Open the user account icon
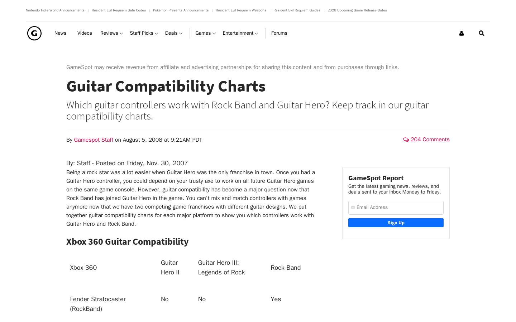The image size is (516, 322). click(462, 33)
